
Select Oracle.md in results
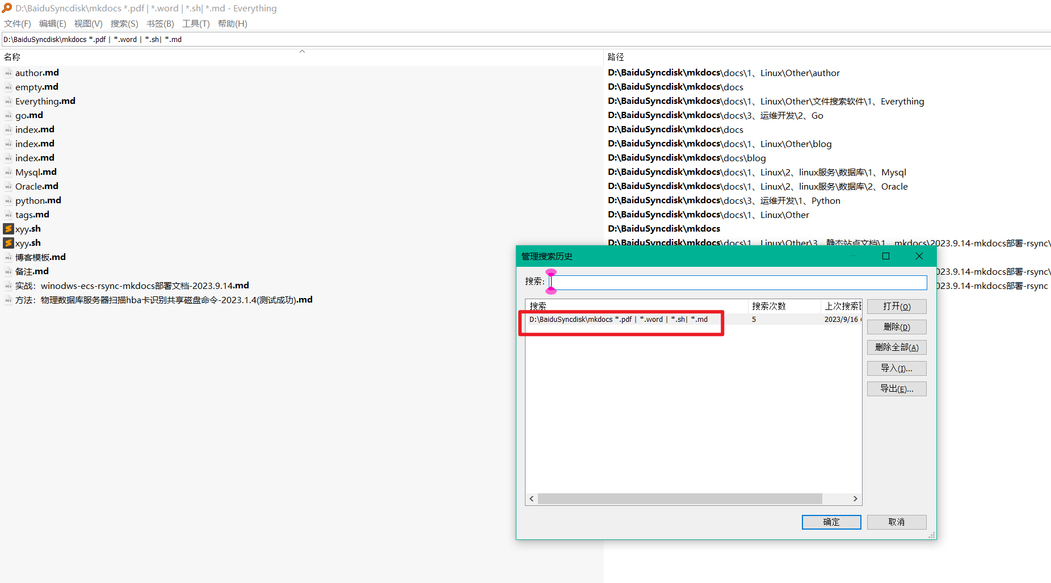[x=37, y=186]
